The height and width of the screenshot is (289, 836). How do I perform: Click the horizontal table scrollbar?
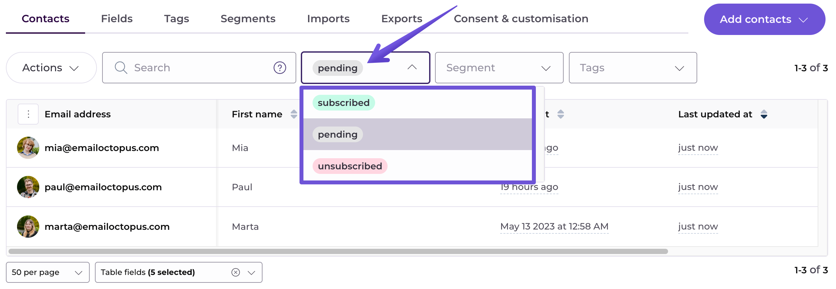point(338,251)
